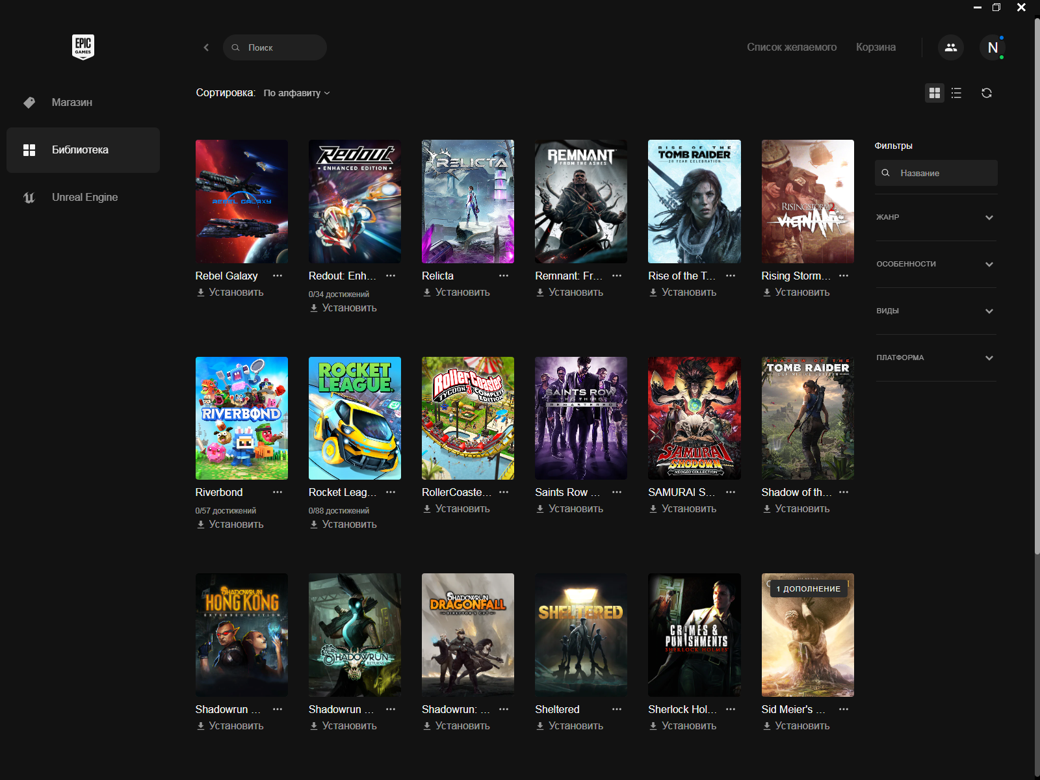Open Sid Meier's Civilization cover
The image size is (1040, 780).
coord(808,635)
